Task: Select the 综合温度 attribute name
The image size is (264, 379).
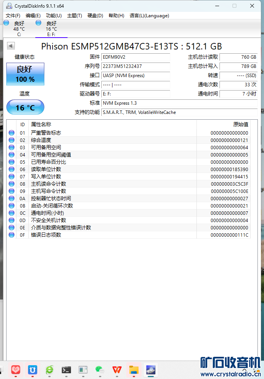Action: 41,140
